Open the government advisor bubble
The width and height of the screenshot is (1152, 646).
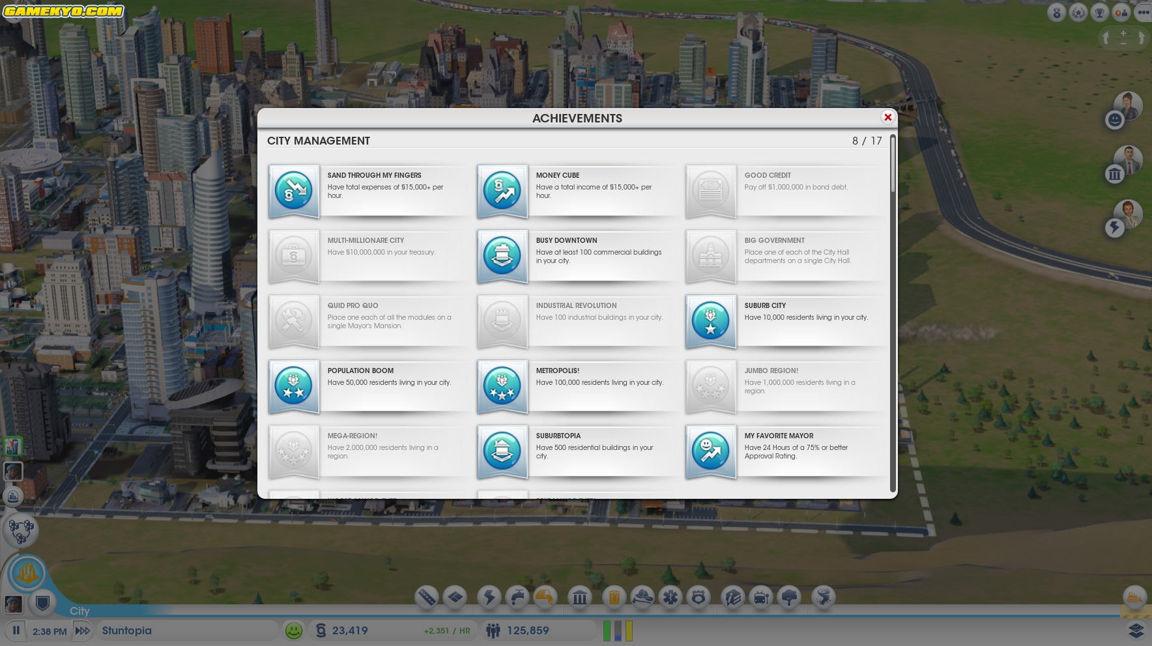[1115, 174]
